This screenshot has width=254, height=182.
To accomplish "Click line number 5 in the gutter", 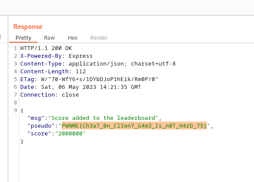I will pos(16,79).
